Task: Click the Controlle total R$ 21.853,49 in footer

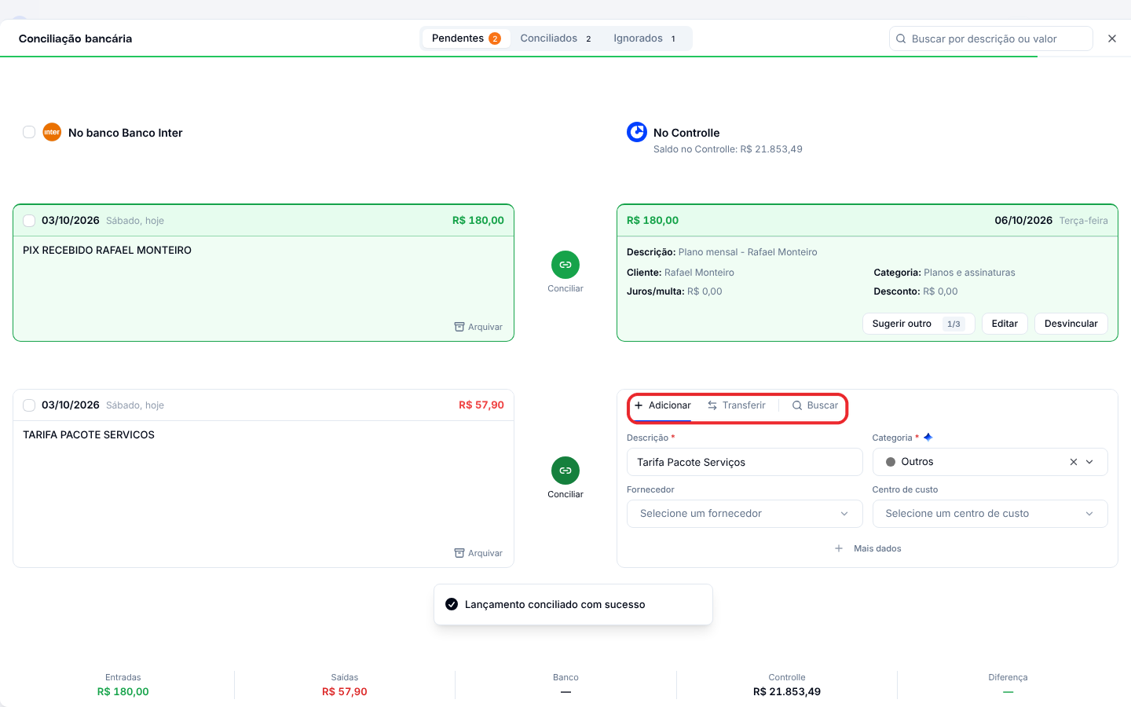Action: [x=787, y=692]
